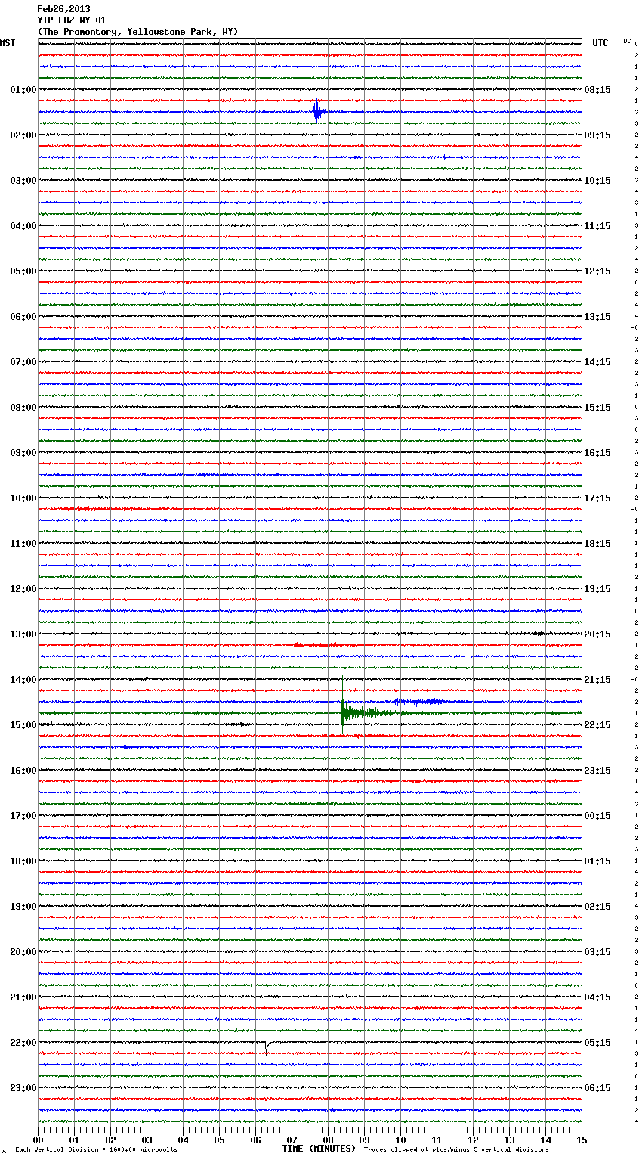Click the TIME (MINUTES) axis title

pos(319,1149)
